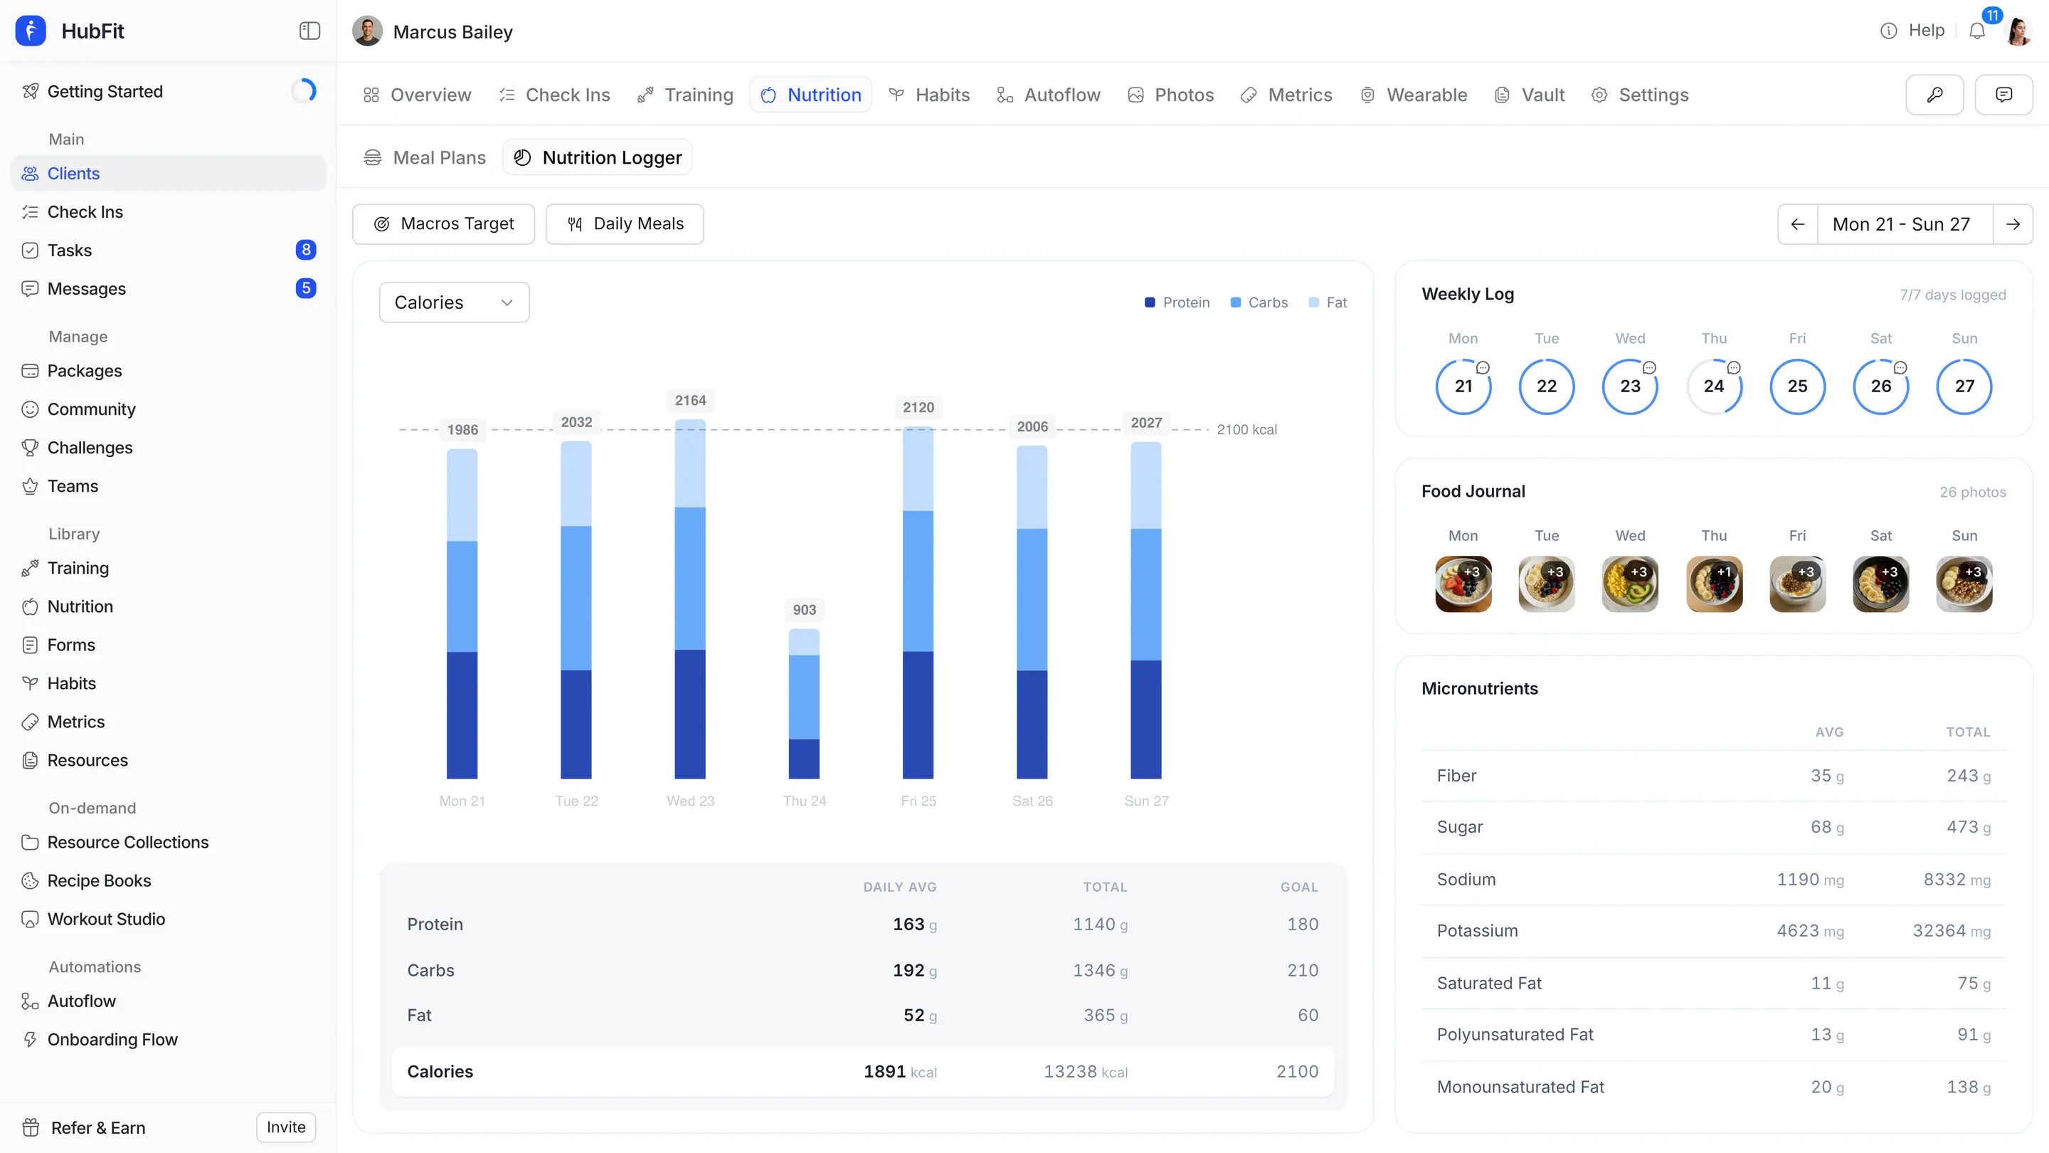Open Sunday's food journal photo
Image resolution: width=2049 pixels, height=1153 pixels.
pyautogui.click(x=1964, y=584)
